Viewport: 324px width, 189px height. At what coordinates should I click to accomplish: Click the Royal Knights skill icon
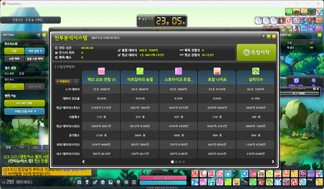click(x=217, y=71)
